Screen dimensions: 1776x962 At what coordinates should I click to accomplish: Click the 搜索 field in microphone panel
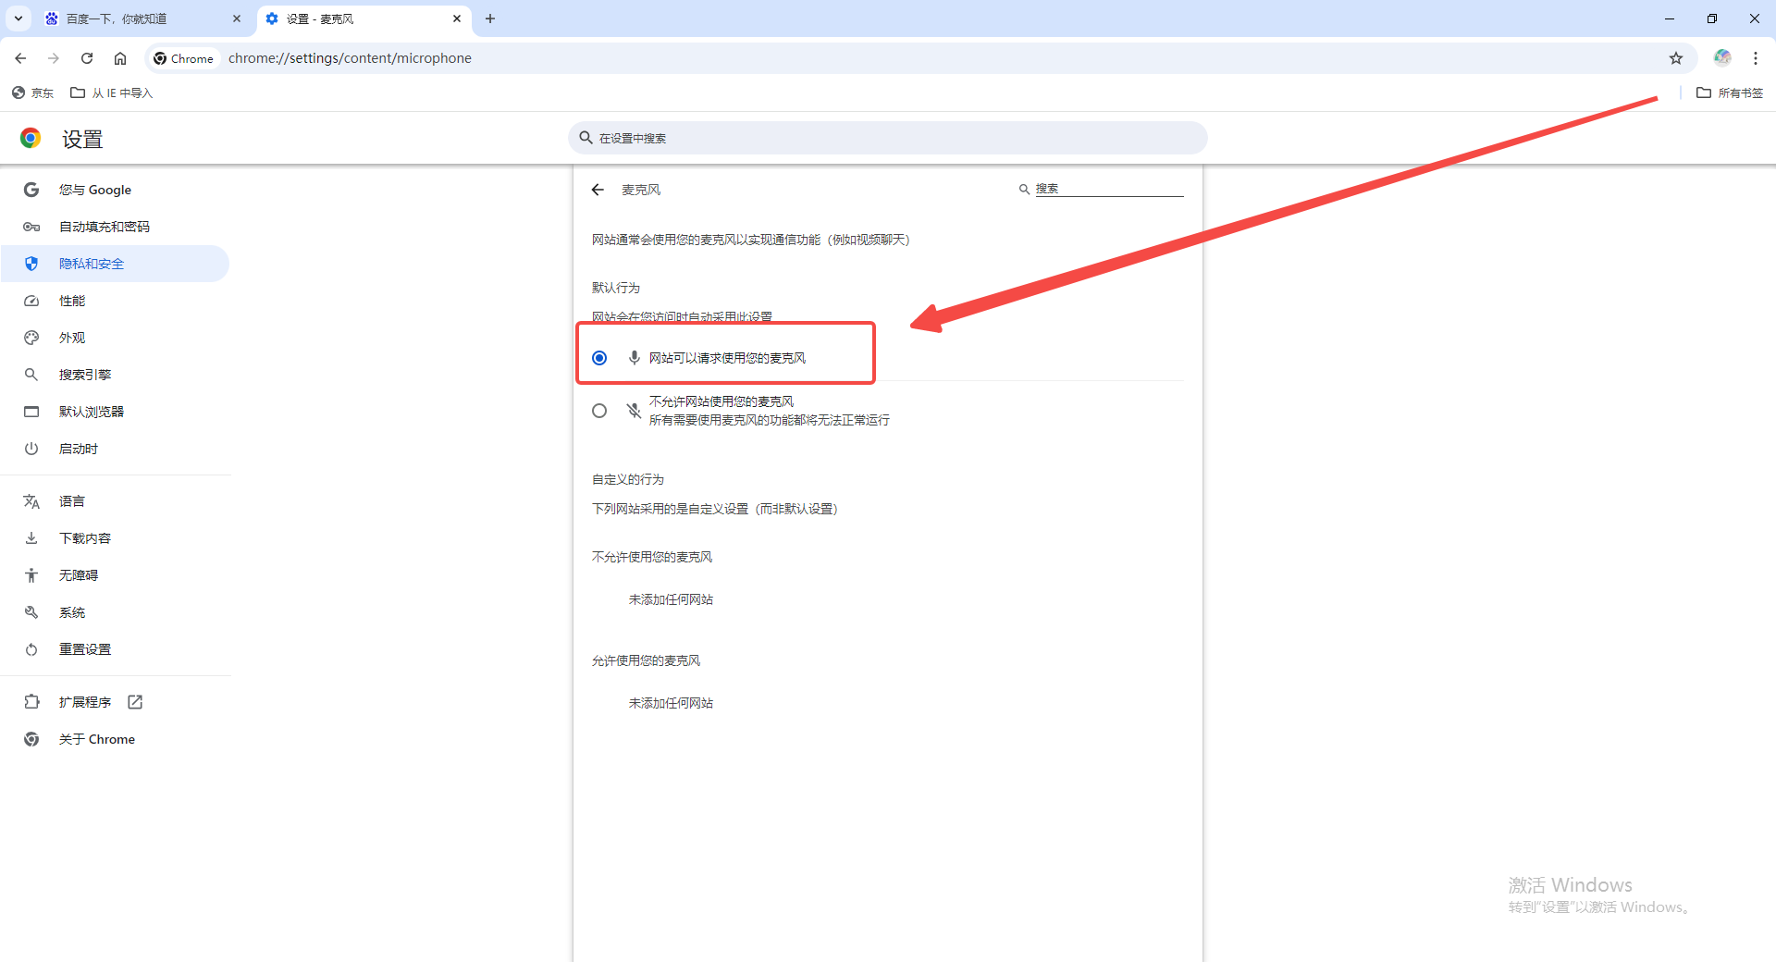[x=1108, y=189]
